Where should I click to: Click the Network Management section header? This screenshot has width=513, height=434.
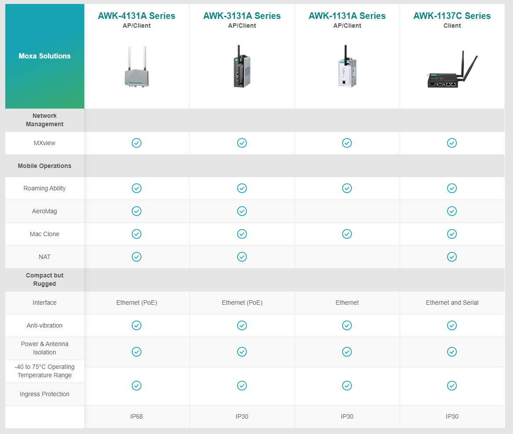[x=44, y=120]
